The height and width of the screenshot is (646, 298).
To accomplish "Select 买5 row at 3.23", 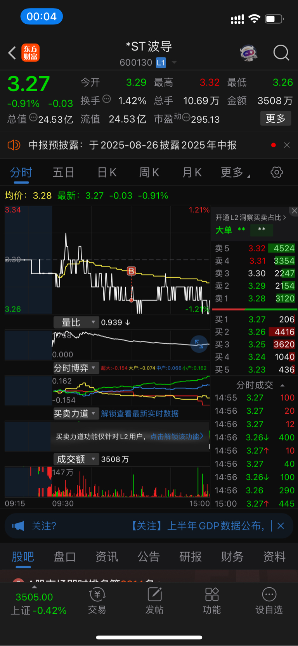I will click(255, 369).
